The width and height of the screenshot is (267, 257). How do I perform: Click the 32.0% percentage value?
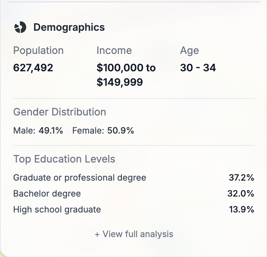(x=241, y=194)
